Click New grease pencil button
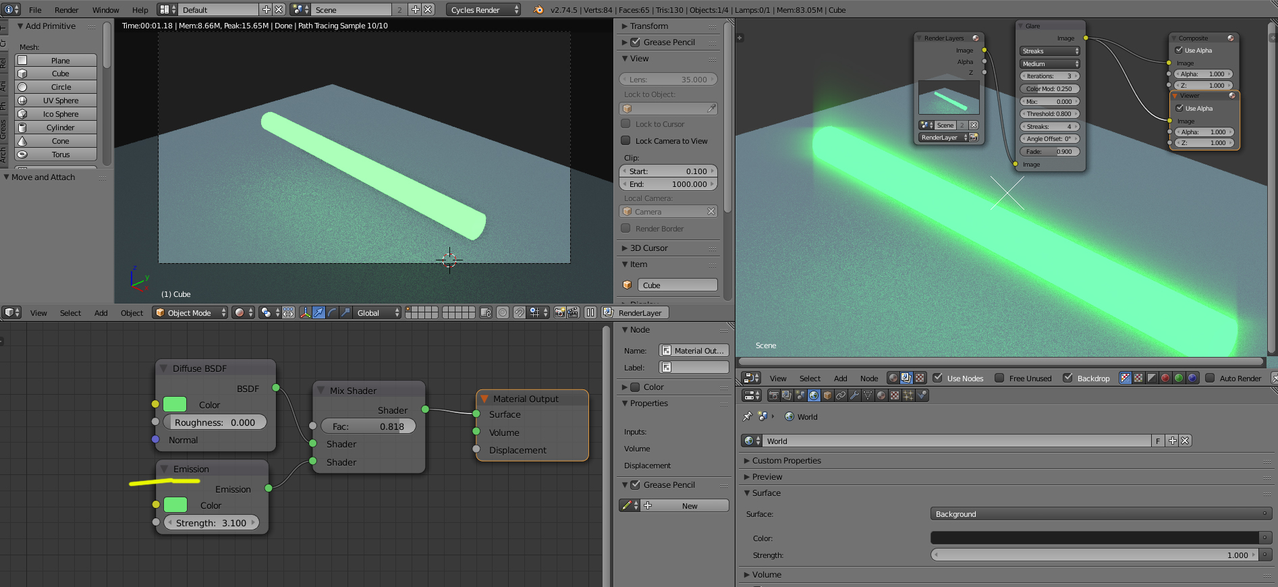The width and height of the screenshot is (1278, 587). (689, 505)
